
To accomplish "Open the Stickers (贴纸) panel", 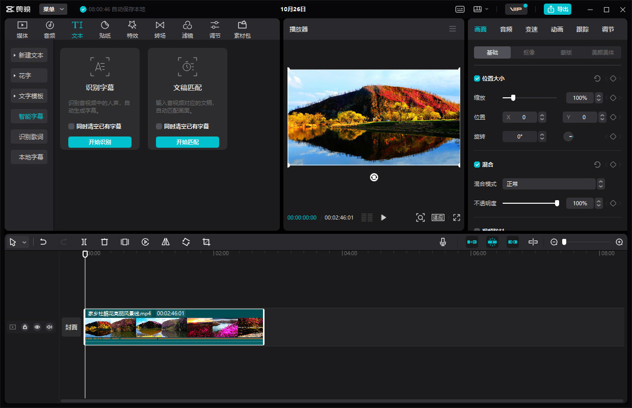I will (105, 30).
